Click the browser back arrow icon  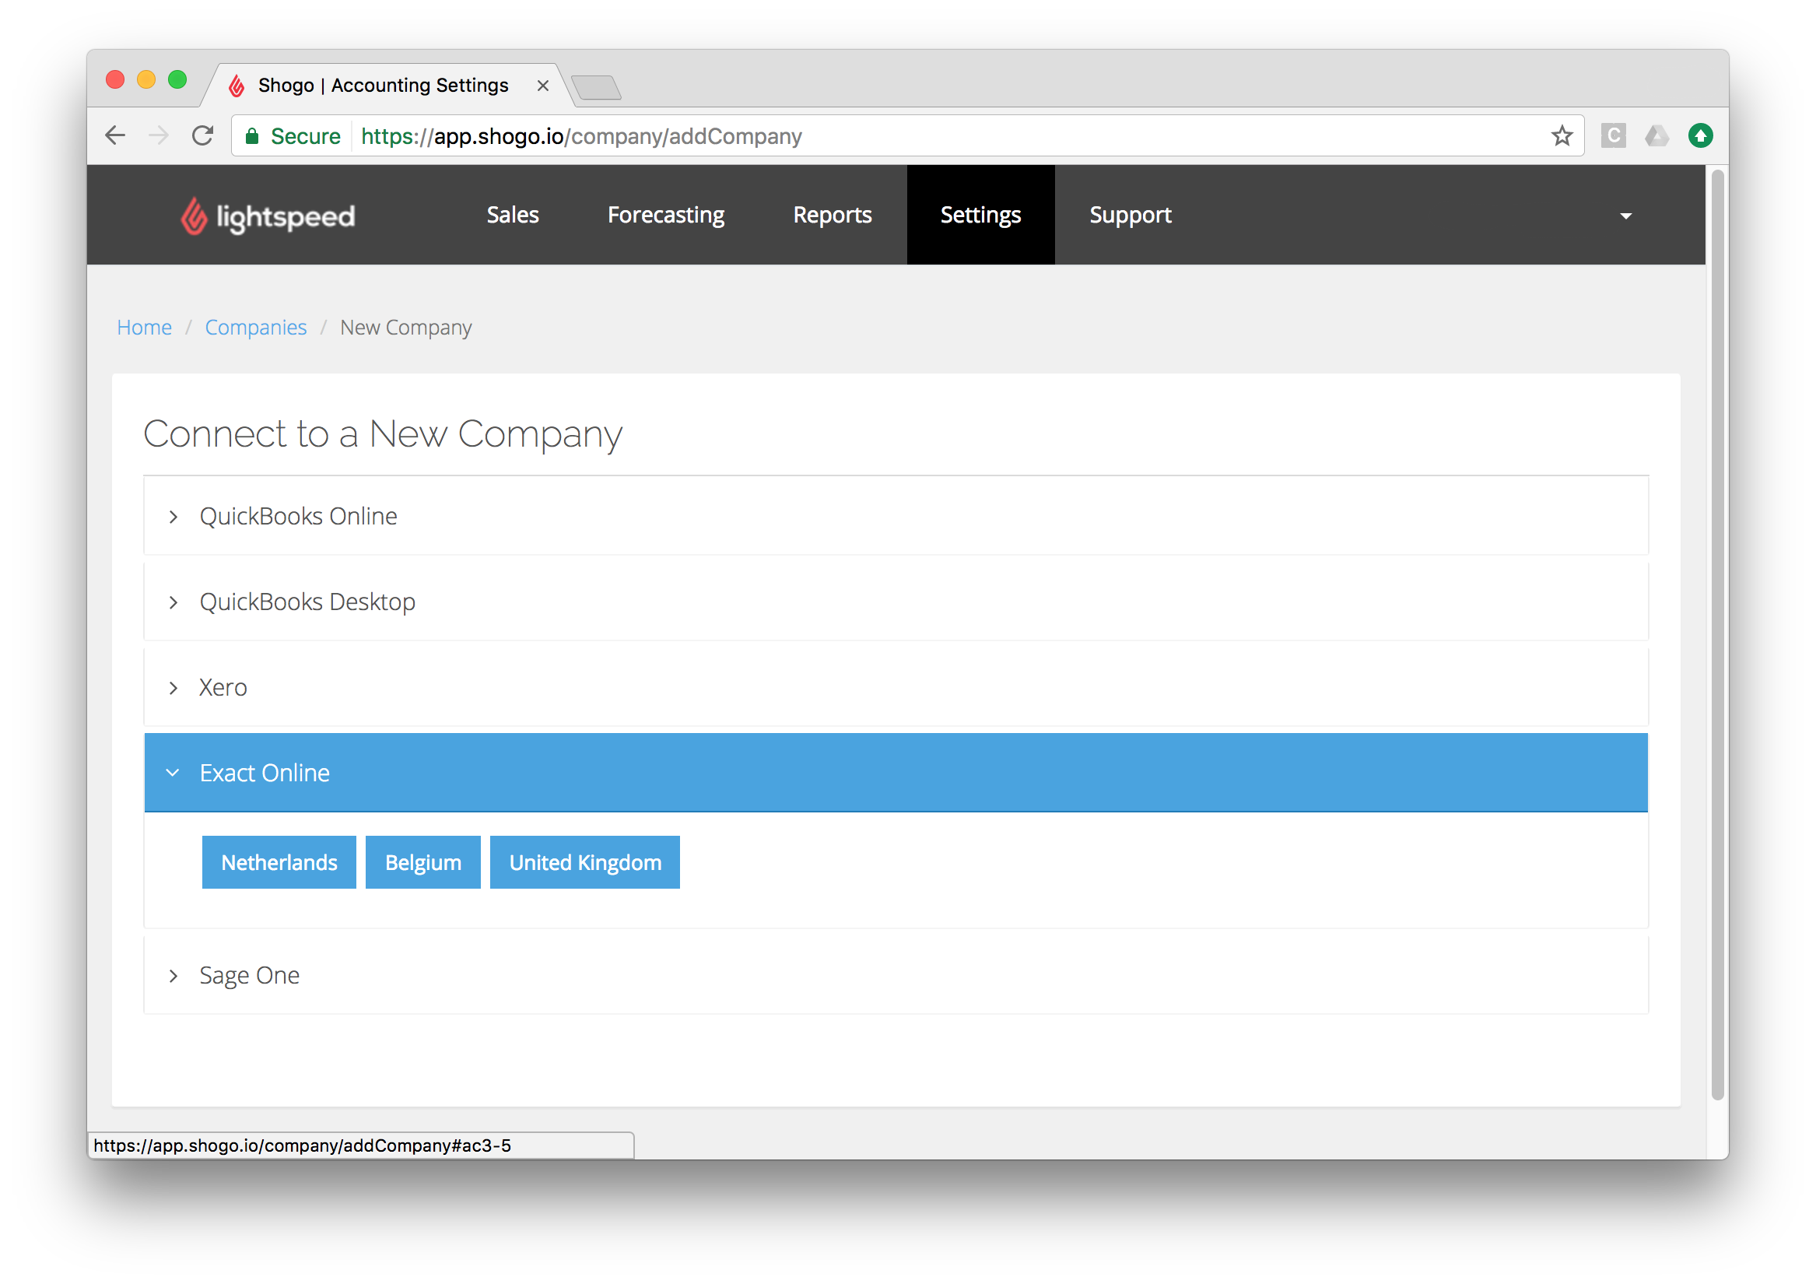pos(114,135)
